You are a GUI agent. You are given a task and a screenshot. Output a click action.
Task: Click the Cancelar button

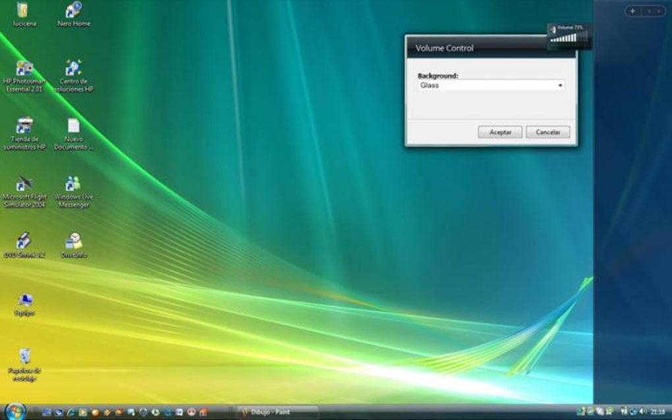547,132
